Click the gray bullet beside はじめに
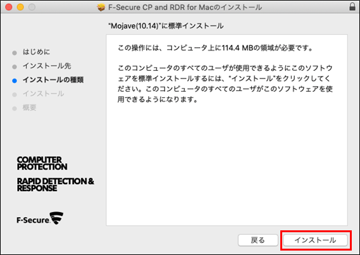 (15, 53)
